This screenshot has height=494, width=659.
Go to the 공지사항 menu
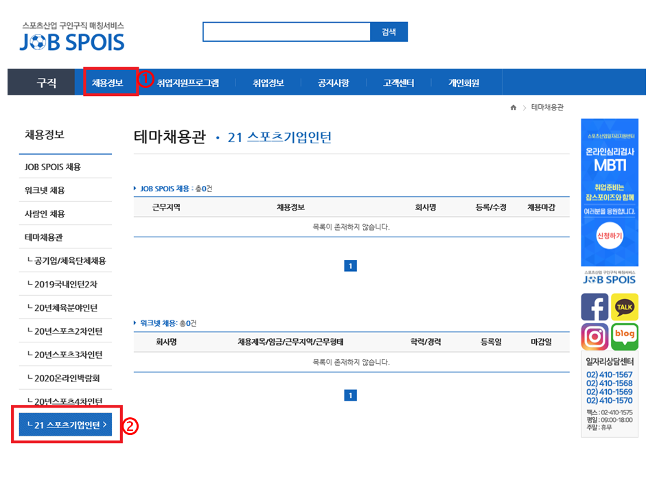[333, 83]
